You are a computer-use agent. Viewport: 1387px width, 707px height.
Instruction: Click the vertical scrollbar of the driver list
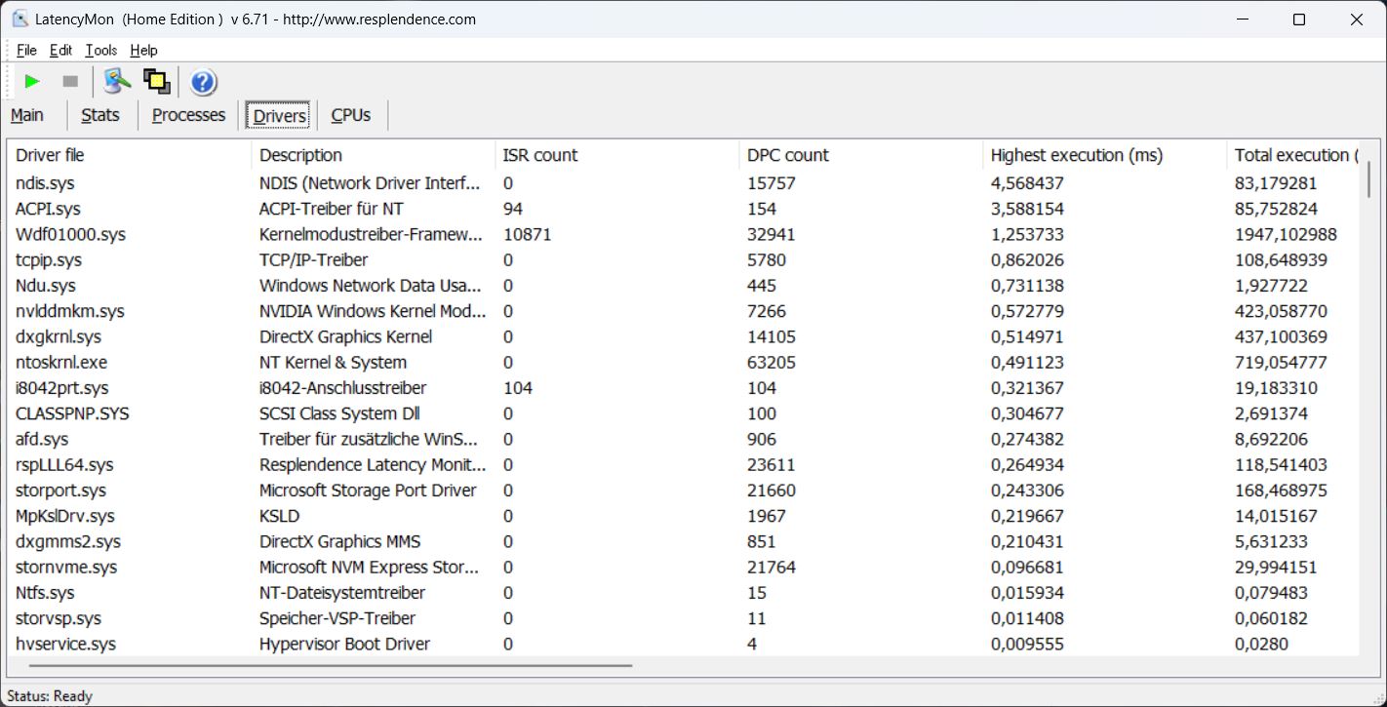1367,178
